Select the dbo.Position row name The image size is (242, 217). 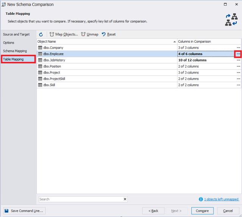[52, 67]
